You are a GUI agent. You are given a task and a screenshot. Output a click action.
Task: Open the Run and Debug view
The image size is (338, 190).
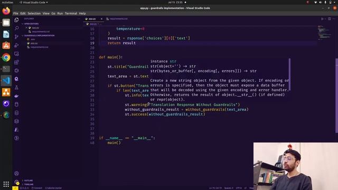point(16,45)
